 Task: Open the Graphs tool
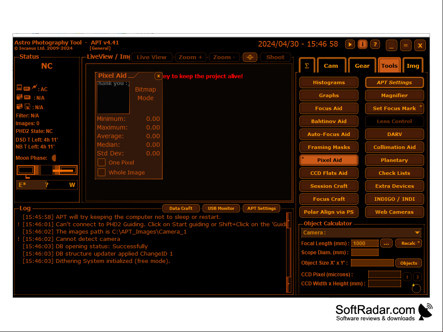[329, 95]
